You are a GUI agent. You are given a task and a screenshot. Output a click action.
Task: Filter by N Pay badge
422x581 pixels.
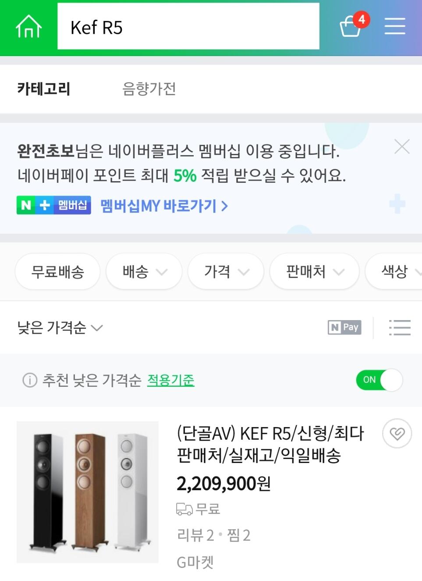344,327
